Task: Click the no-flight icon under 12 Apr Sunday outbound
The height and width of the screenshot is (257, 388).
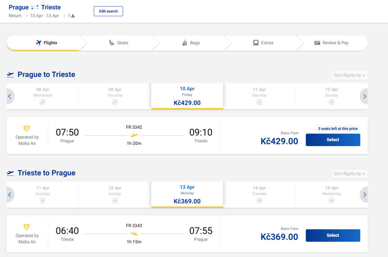Action: 331,102
